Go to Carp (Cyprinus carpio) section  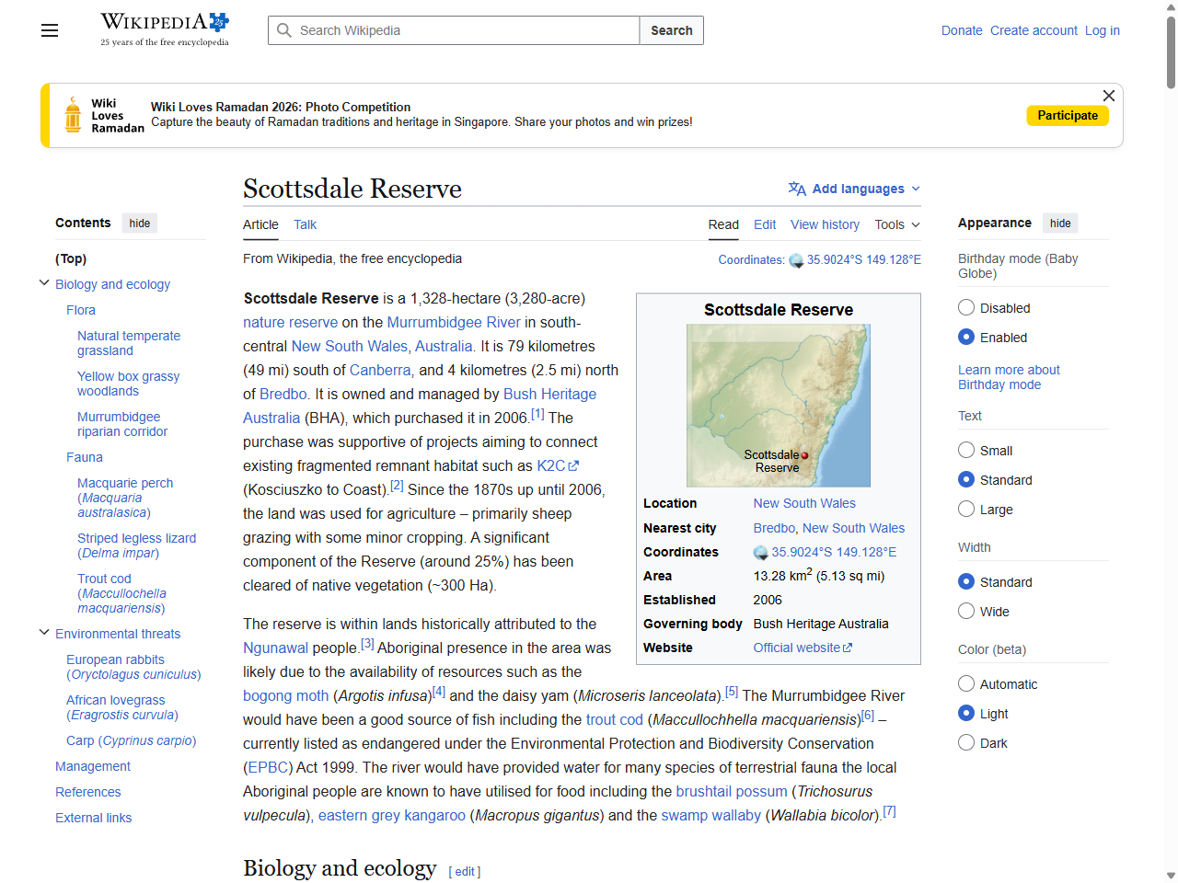(x=131, y=740)
